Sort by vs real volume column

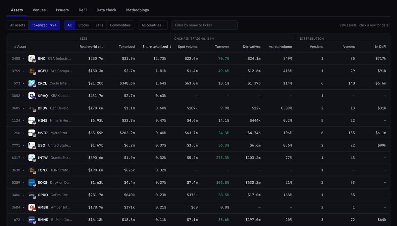[280, 47]
